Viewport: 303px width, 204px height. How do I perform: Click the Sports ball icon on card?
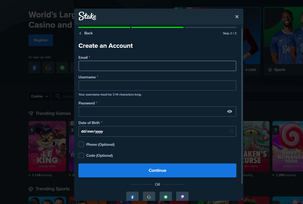[x=270, y=70]
